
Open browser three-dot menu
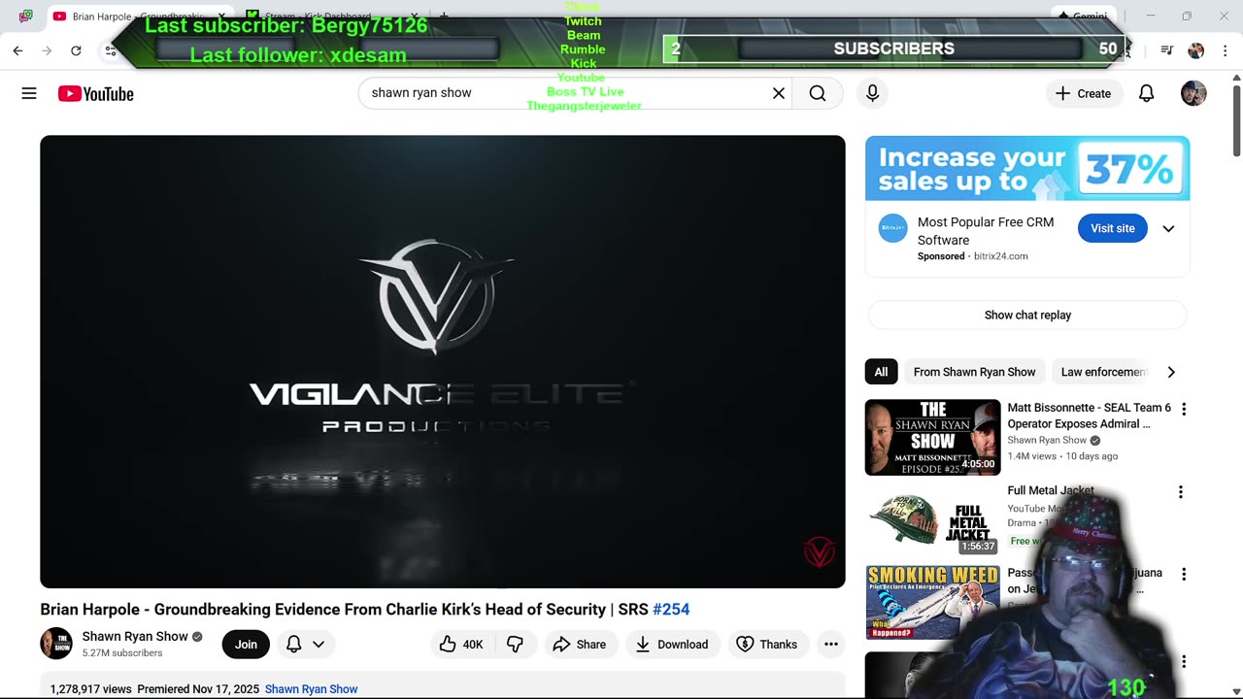pos(1226,50)
